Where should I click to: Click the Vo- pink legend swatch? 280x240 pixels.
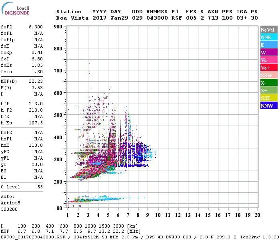point(269,60)
